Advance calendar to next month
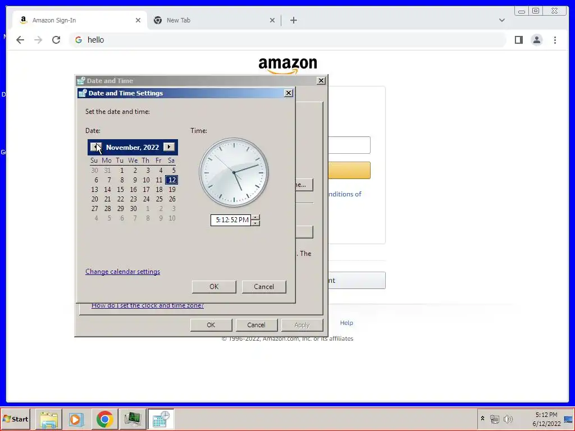Image resolution: width=575 pixels, height=431 pixels. 168,147
